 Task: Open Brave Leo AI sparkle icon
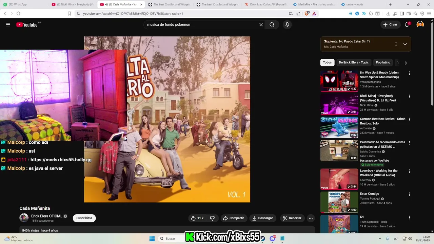pos(415,14)
